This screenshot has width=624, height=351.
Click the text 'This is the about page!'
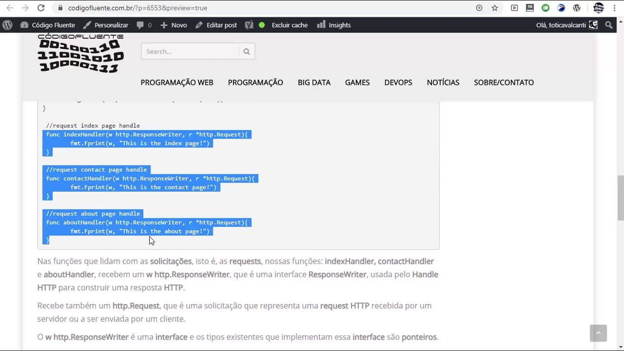pyautogui.click(x=164, y=231)
